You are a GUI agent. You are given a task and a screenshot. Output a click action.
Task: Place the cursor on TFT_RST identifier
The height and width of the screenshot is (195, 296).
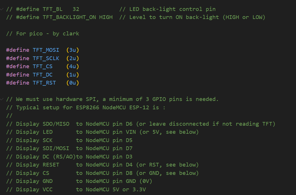coord(44,83)
